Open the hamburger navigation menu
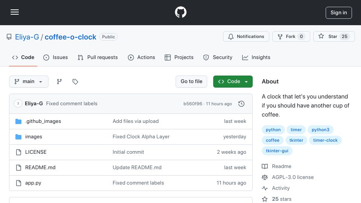 [x=15, y=12]
